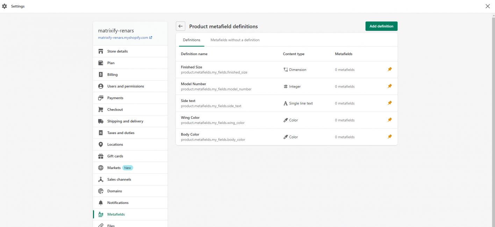
Task: Toggle the pin on Wing Color
Action: 390,120
